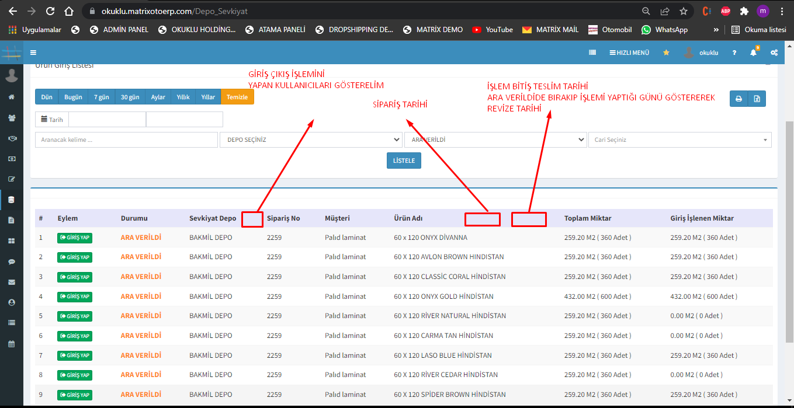Open the database icon in sidebar
The height and width of the screenshot is (408, 794).
click(x=11, y=200)
